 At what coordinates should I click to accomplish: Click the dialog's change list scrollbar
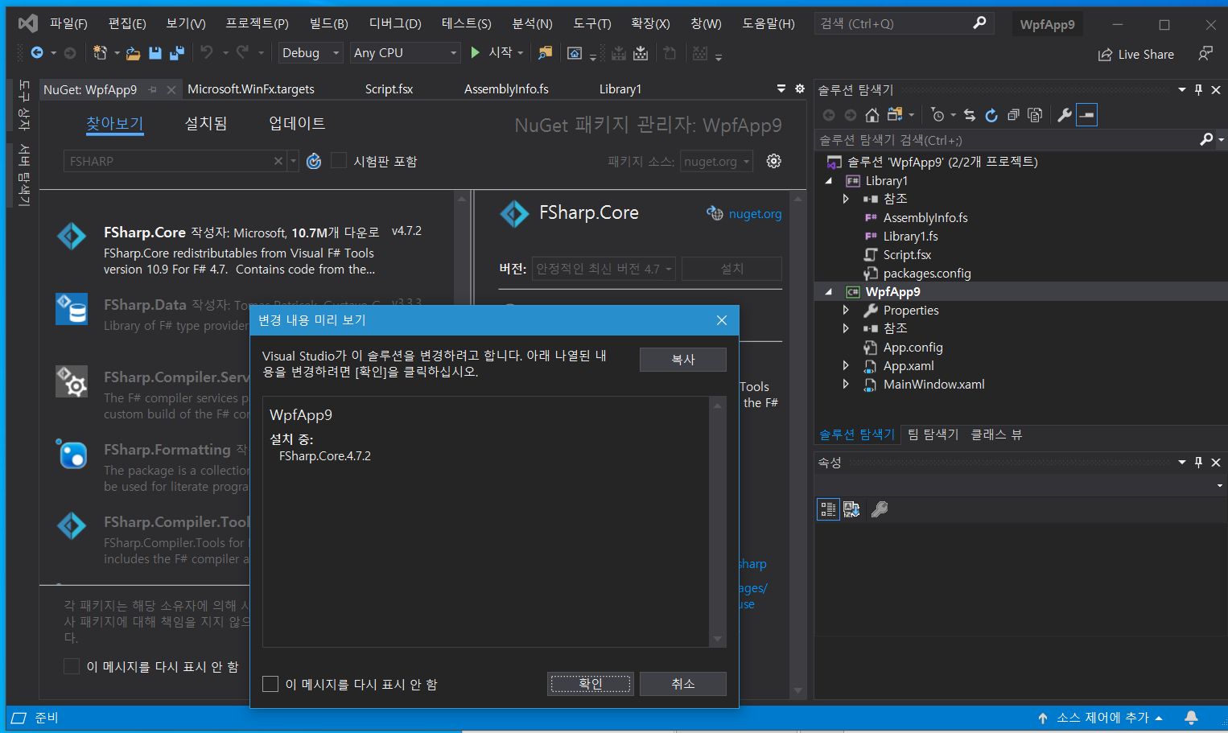point(717,521)
